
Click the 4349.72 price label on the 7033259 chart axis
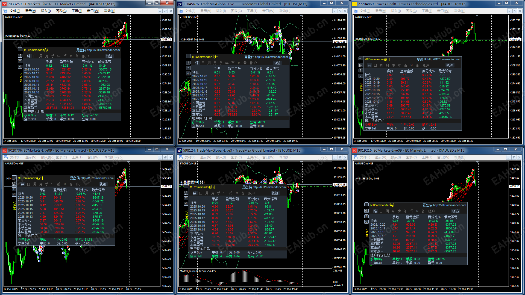pos(166,39)
